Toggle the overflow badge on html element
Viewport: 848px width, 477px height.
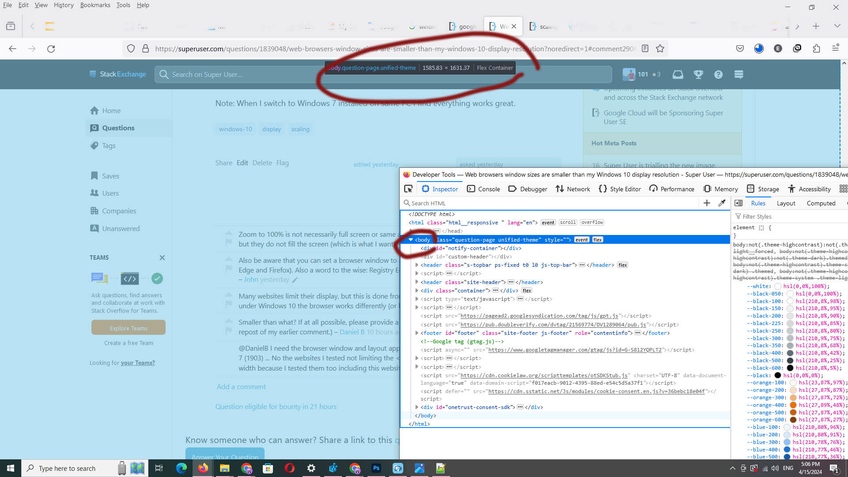[592, 223]
